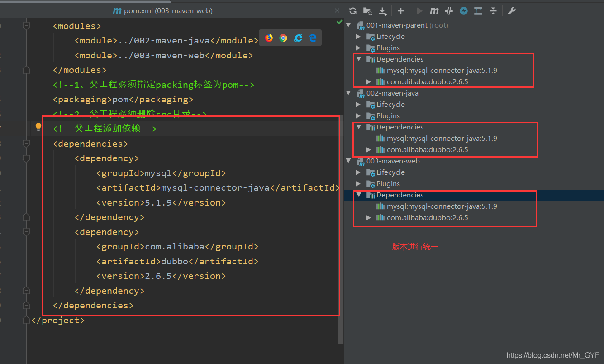Viewport: 604px width, 364px height.
Task: Click Plugins folder icon under 002-maven-java
Action: 371,115
